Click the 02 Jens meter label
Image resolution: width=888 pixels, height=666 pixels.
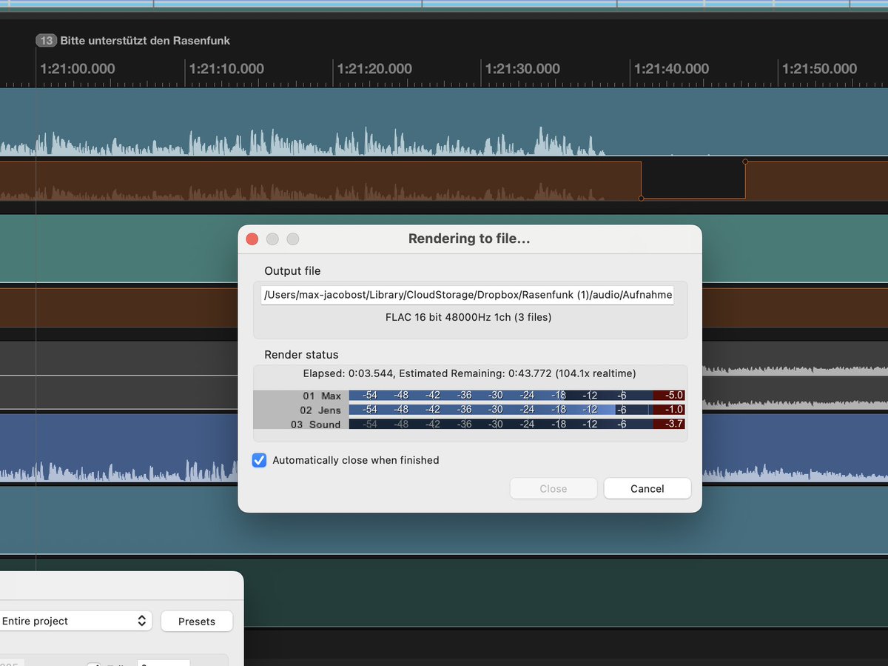pyautogui.click(x=320, y=410)
